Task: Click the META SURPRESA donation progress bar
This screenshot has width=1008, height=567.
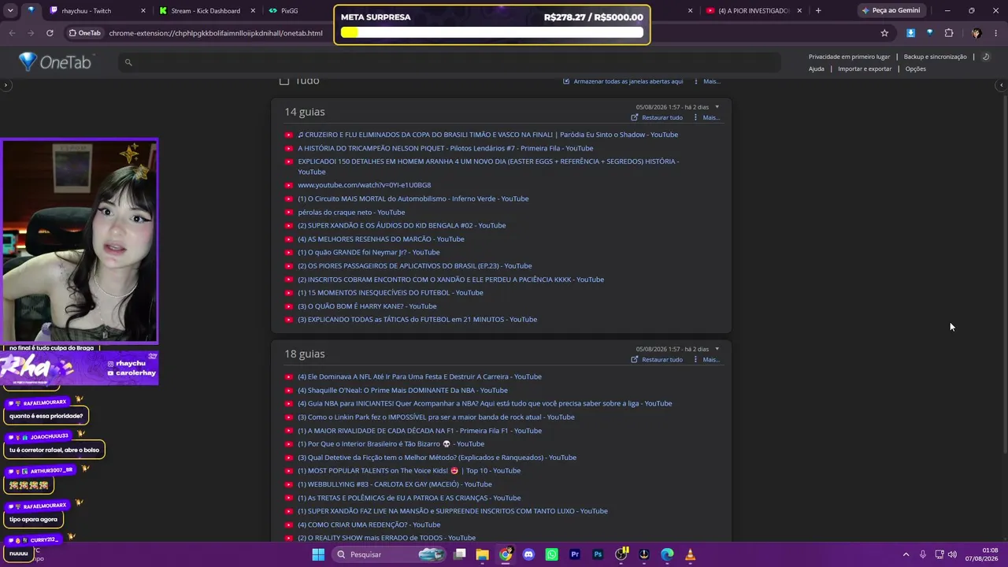Action: [x=492, y=33]
